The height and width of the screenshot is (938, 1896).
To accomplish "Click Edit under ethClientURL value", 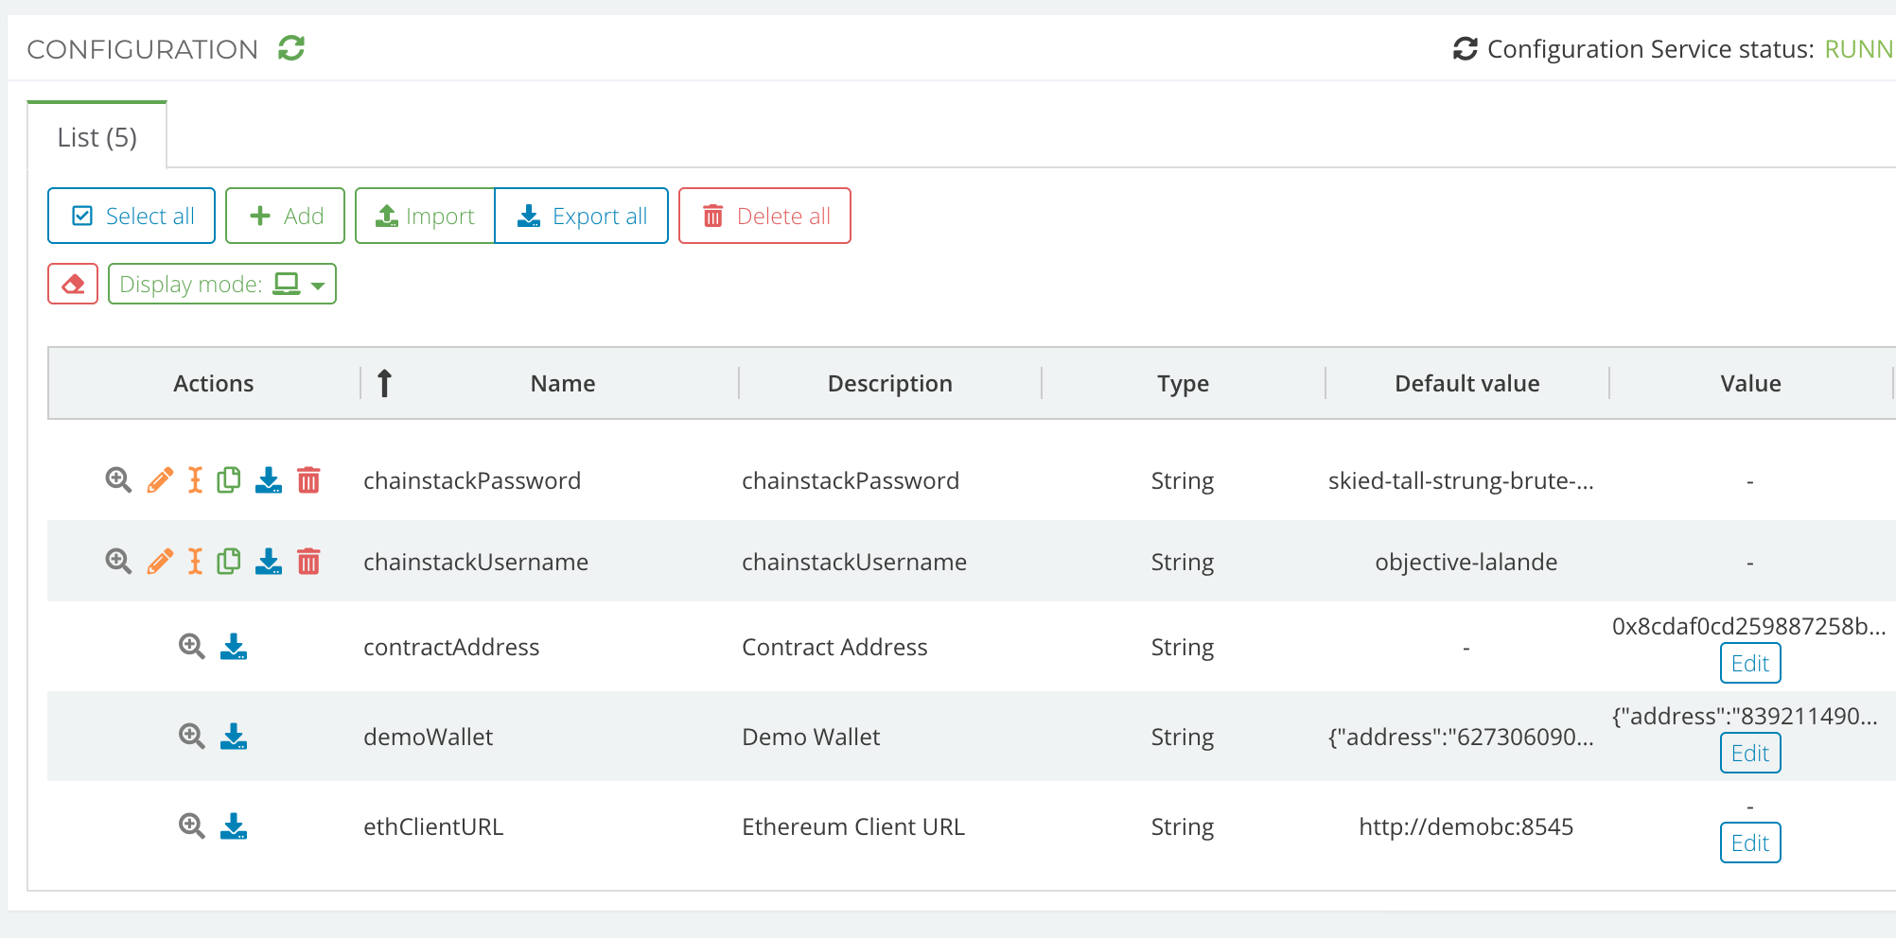I will [x=1749, y=842].
